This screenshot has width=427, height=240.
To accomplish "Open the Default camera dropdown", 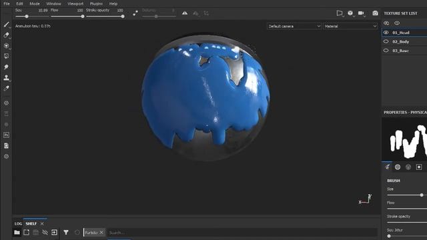I will (x=294, y=27).
